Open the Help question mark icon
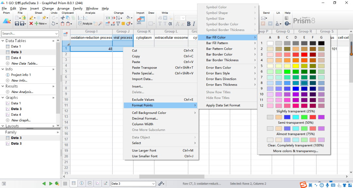The width and height of the screenshot is (353, 188). [x=287, y=23]
